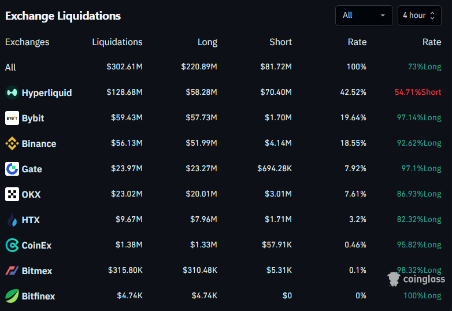Click the HTX exchange logo icon
The width and height of the screenshot is (452, 311).
(x=12, y=220)
